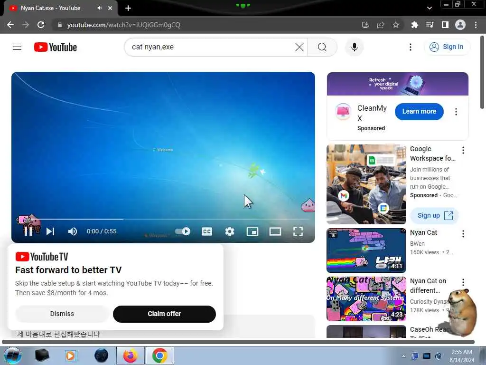Start voice search with the microphone
Image resolution: width=486 pixels, height=365 pixels.
[354, 47]
